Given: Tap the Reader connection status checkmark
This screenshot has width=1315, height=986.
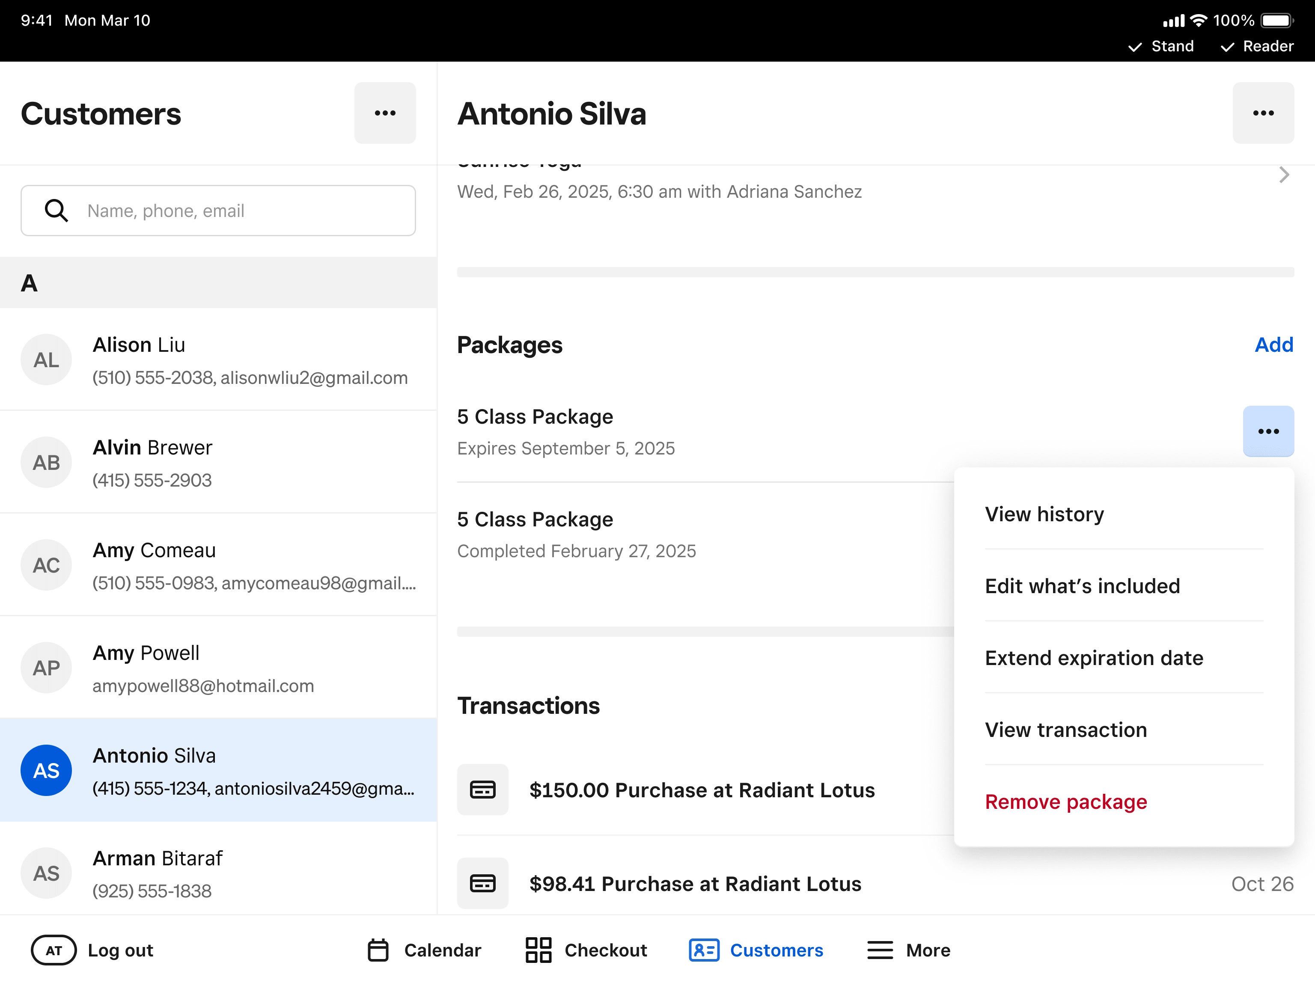Looking at the screenshot, I should (x=1227, y=47).
